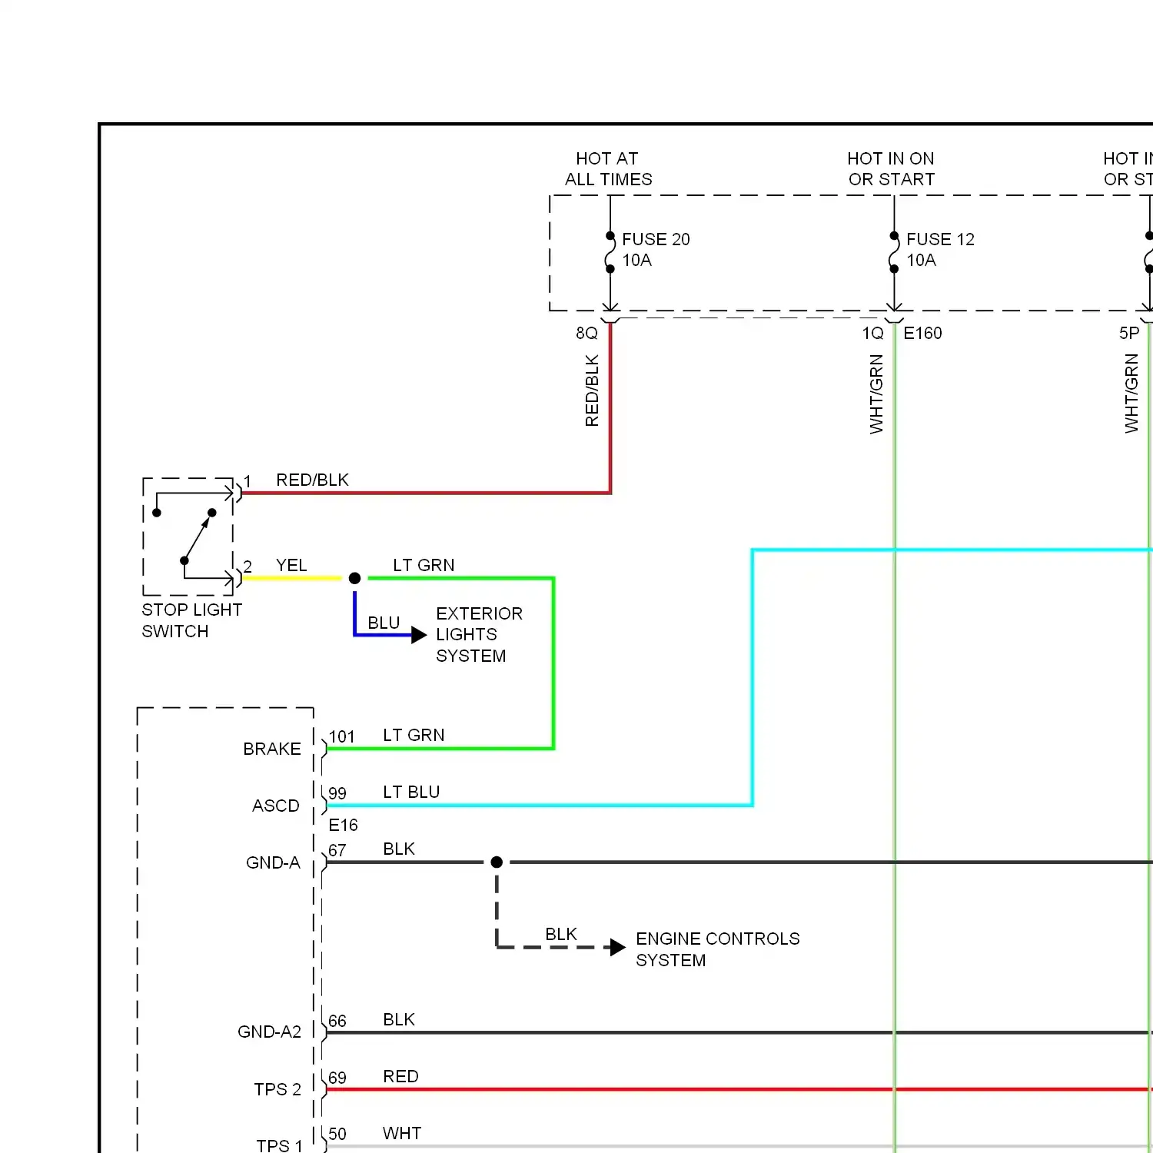Viewport: 1153px width, 1153px height.
Task: Click the arrowhead pointing to Engine Controls System
Action: coord(618,947)
